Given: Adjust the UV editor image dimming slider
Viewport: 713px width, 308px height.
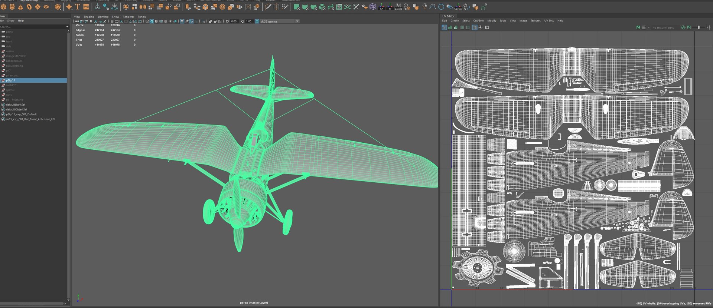Looking at the screenshot, I should tap(698, 27).
